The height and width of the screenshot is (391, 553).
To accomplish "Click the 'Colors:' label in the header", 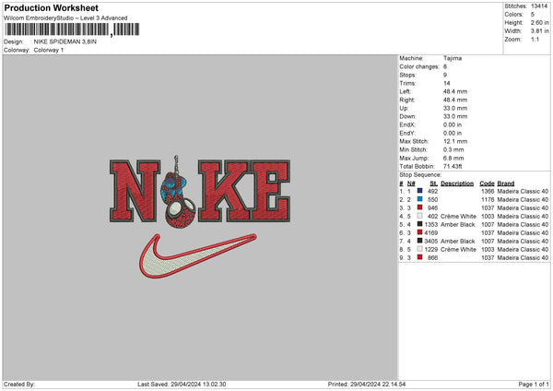I will coord(514,15).
